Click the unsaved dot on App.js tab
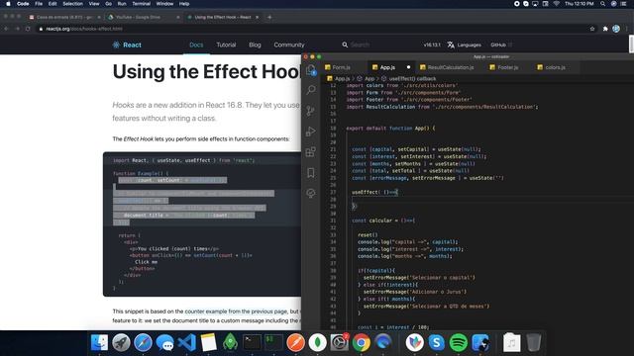Screen dimensions: 634x356 pos(408,67)
